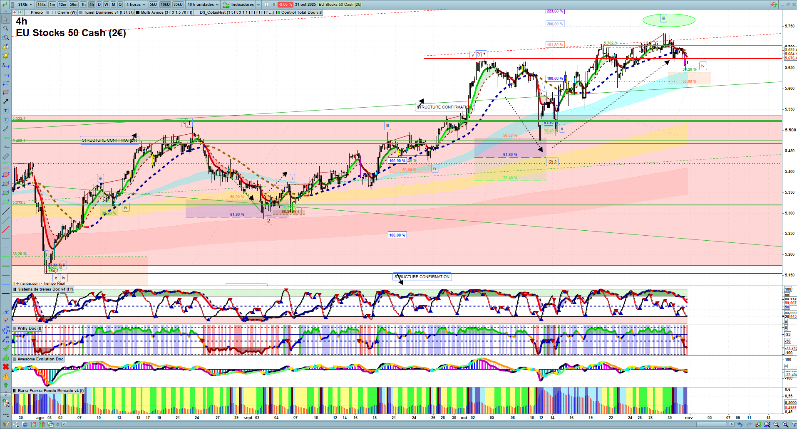Switch to daily 'D' timeframe
This screenshot has height=429, width=797.
[x=99, y=5]
